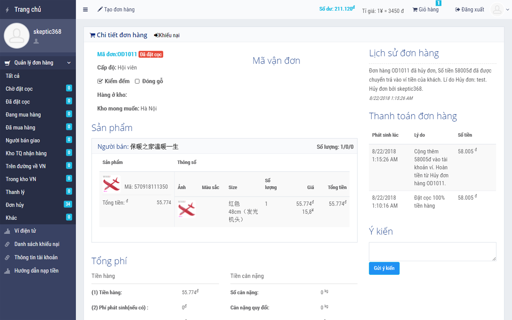Viewport: 512px width, 320px height.
Task: Open Giỏ hàng cart link
Action: tap(426, 10)
